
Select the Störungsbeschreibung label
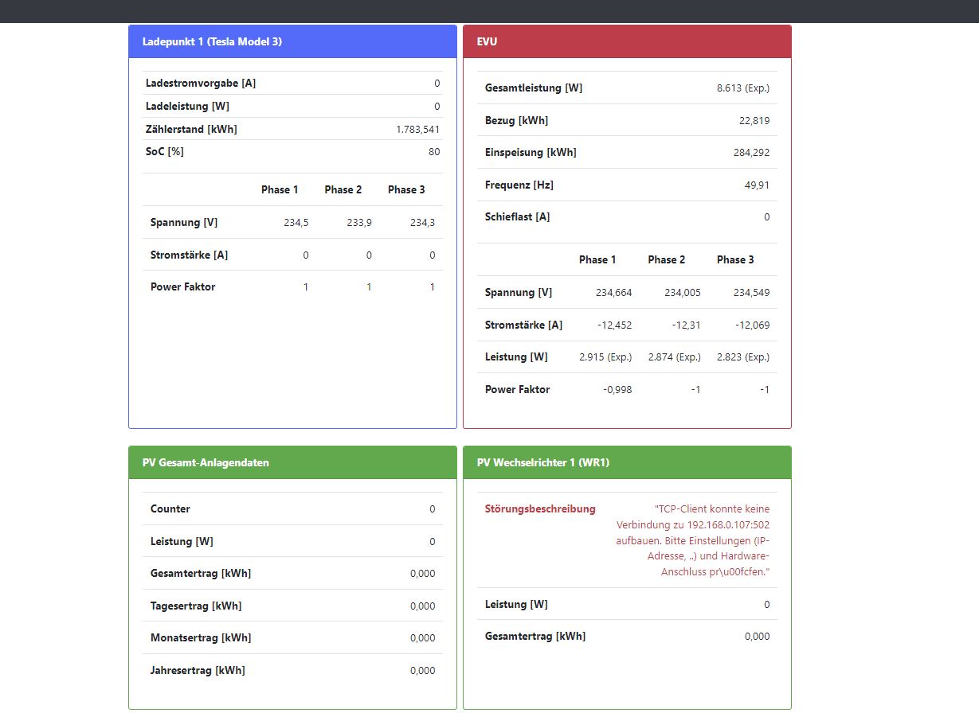540,508
